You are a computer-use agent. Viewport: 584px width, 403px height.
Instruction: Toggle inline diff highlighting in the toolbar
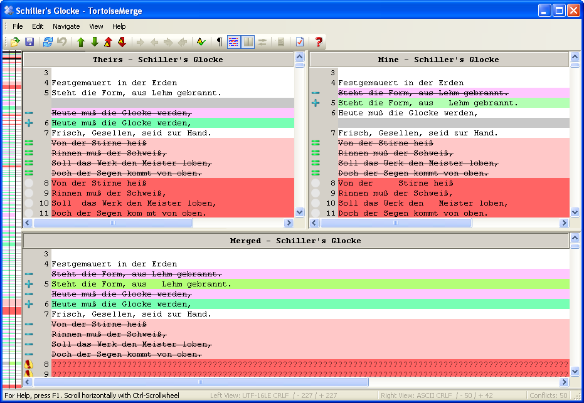click(233, 42)
